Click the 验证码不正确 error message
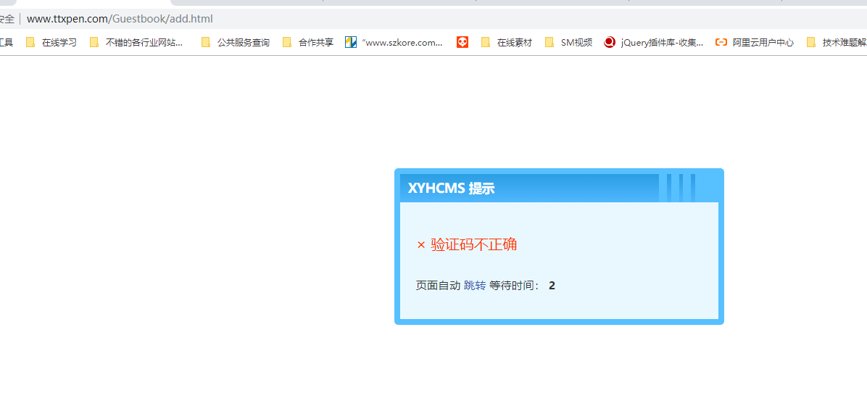 coord(473,245)
